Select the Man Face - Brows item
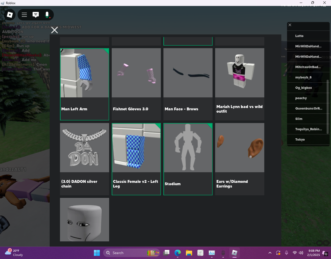 coord(188,84)
